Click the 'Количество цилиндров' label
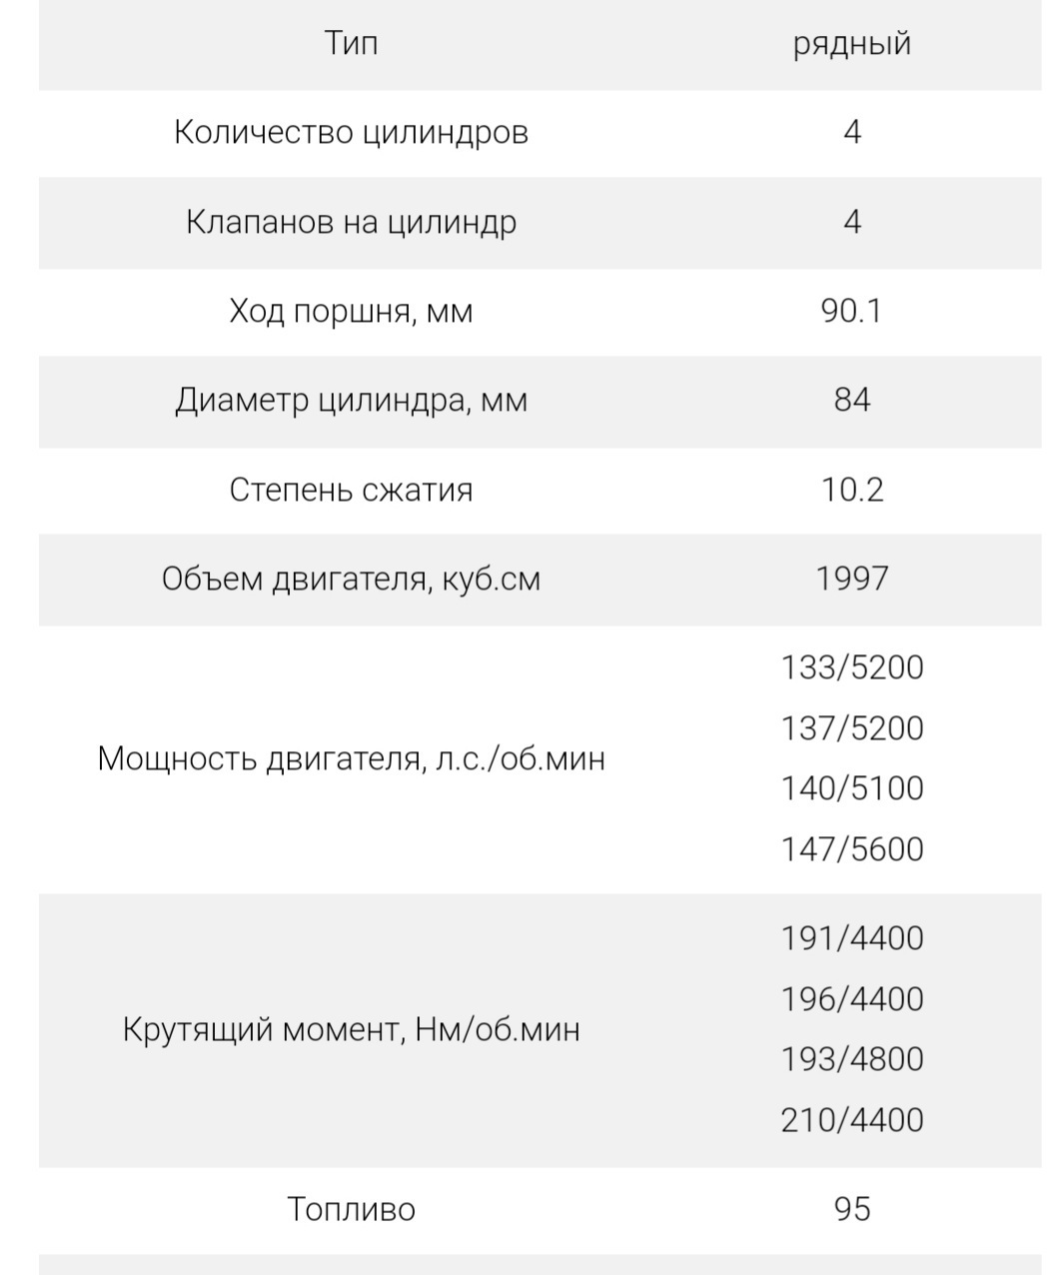1057x1275 pixels. tap(351, 133)
